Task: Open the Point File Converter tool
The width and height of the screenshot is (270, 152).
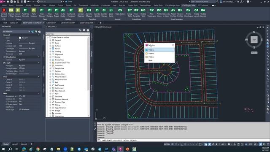Action: pyautogui.click(x=25, y=12)
